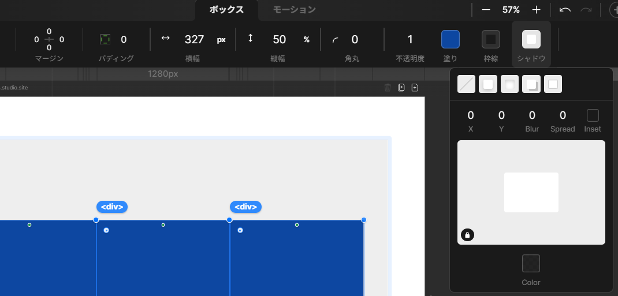Edit the shadow Blur value

532,115
